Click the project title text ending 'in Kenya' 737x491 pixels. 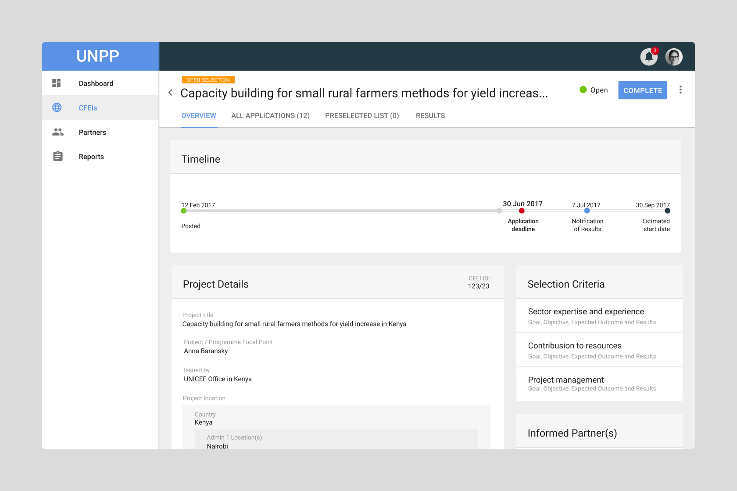coord(294,324)
